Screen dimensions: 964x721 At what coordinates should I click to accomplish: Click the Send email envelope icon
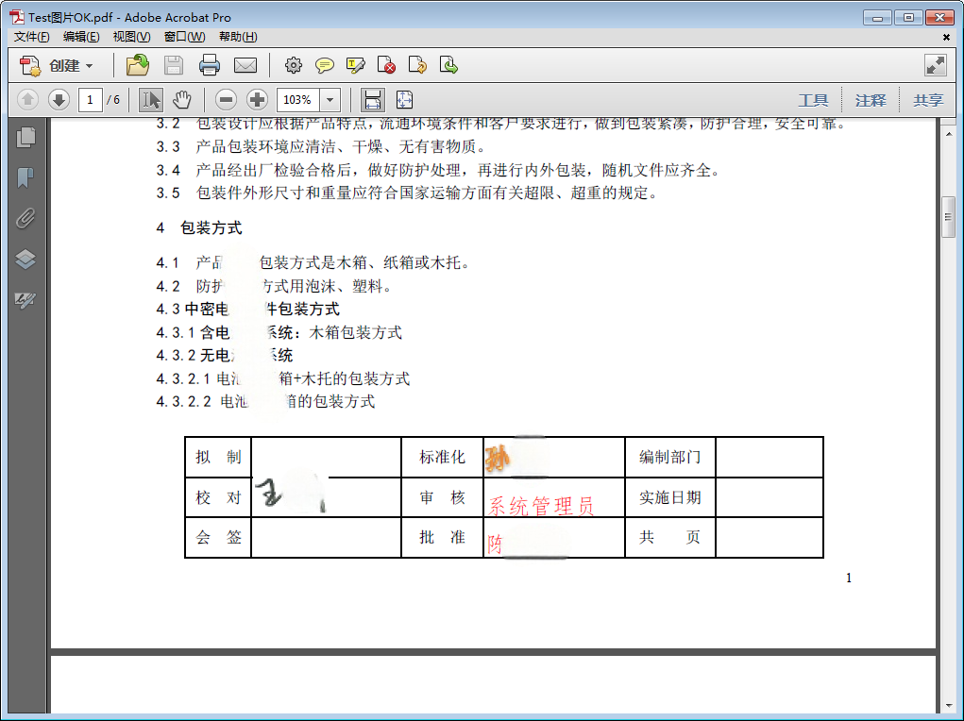click(245, 65)
